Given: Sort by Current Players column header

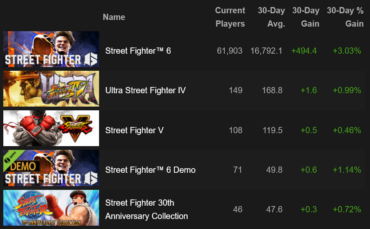Looking at the screenshot, I should point(230,17).
